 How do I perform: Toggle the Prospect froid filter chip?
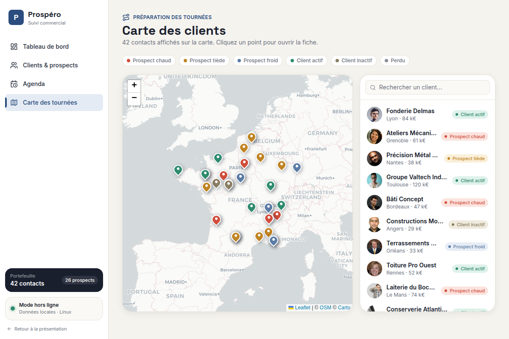tap(257, 61)
